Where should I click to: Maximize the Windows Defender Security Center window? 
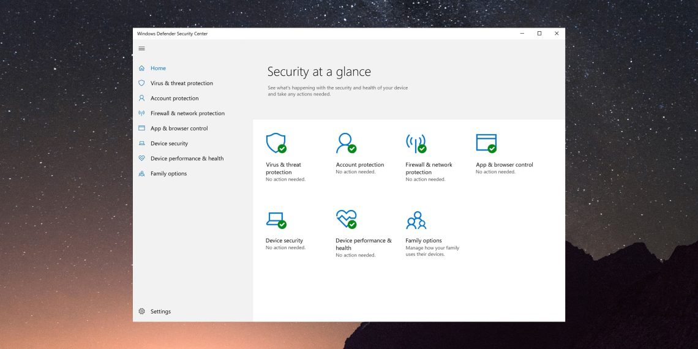tap(539, 34)
